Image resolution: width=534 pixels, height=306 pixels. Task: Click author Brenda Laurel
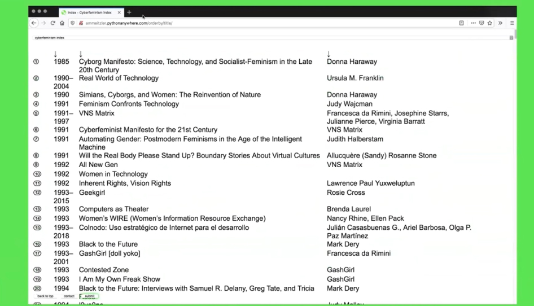(349, 209)
